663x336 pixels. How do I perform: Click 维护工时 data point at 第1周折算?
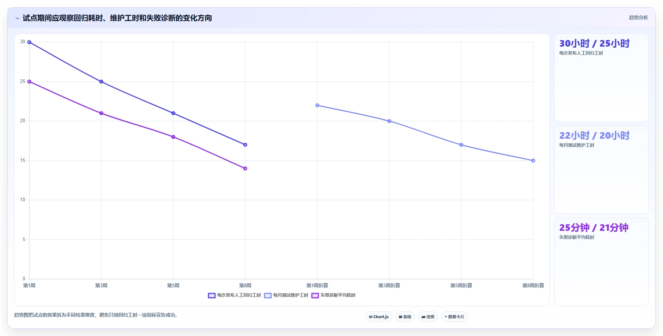coord(317,105)
